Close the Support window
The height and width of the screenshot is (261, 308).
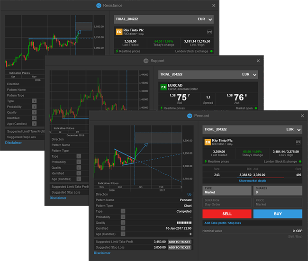coord(258,61)
